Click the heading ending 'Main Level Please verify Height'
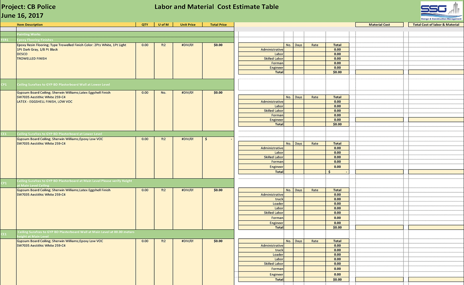Image resolution: width=464 pixels, height=285 pixels. tap(74, 181)
